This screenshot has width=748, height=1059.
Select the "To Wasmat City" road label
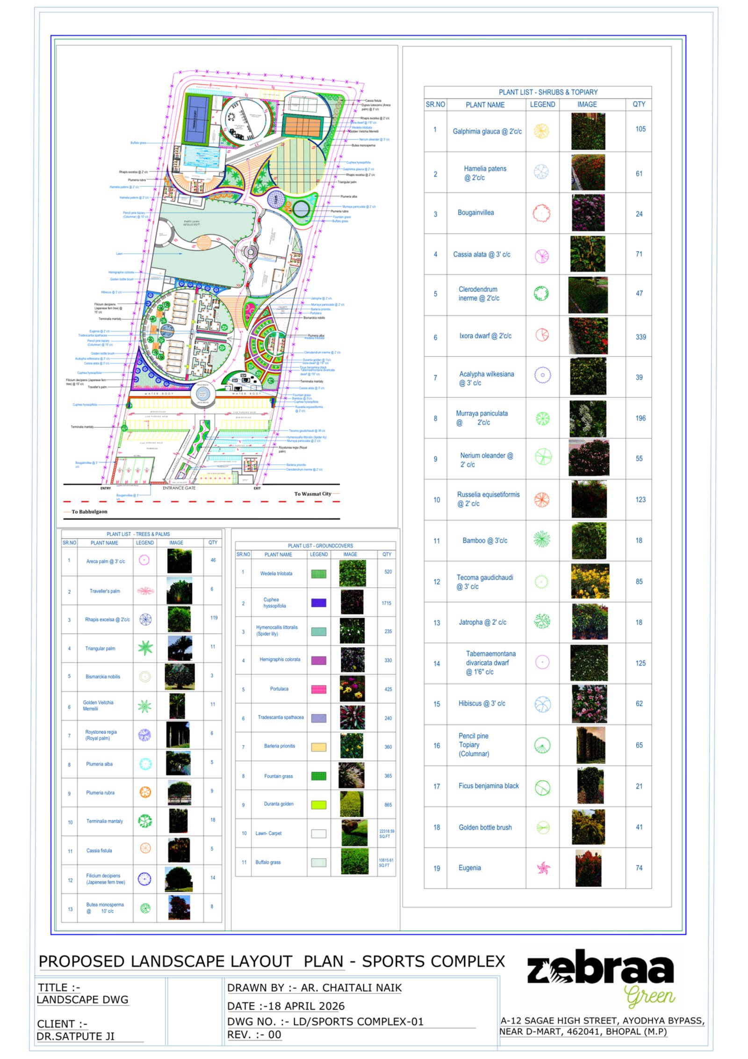point(313,494)
